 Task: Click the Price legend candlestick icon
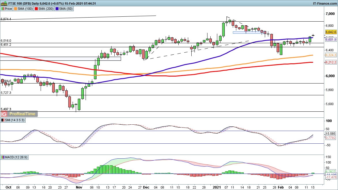(x=3, y=9)
